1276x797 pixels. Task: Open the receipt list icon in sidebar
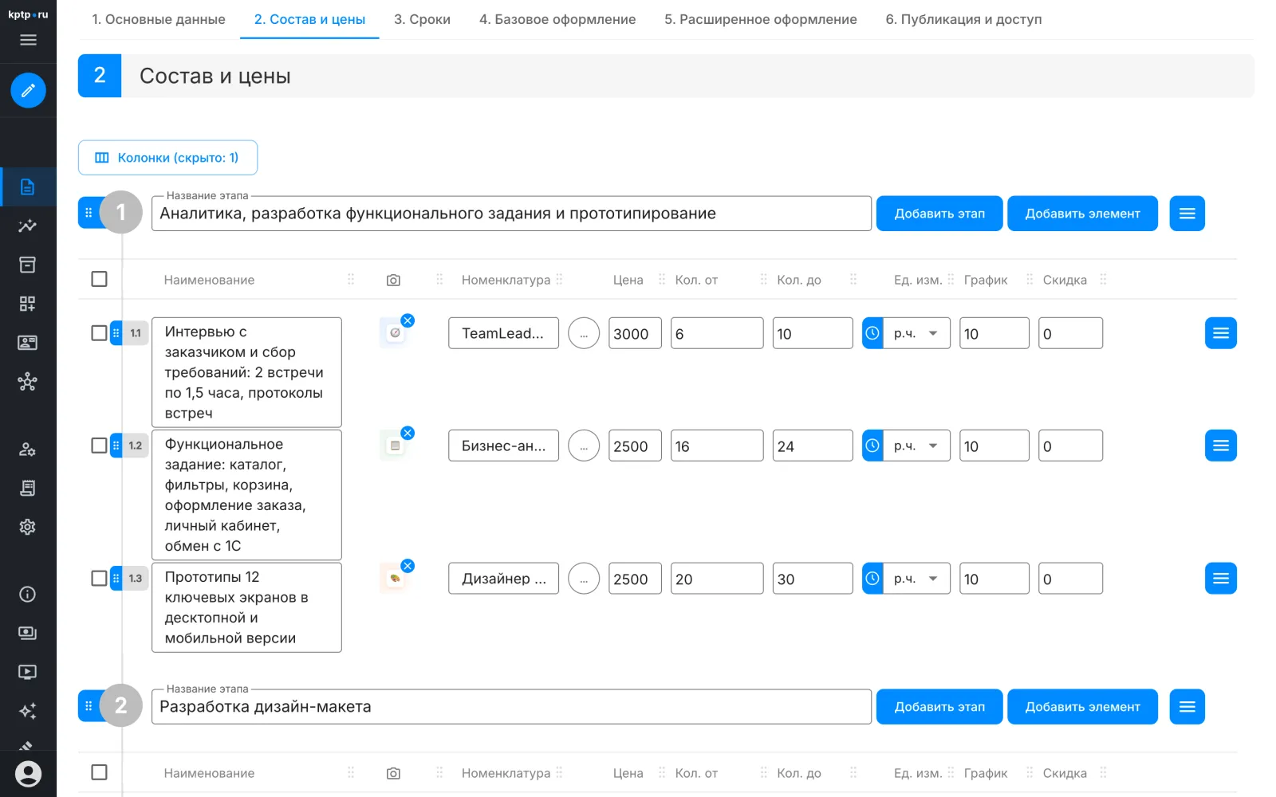click(28, 488)
